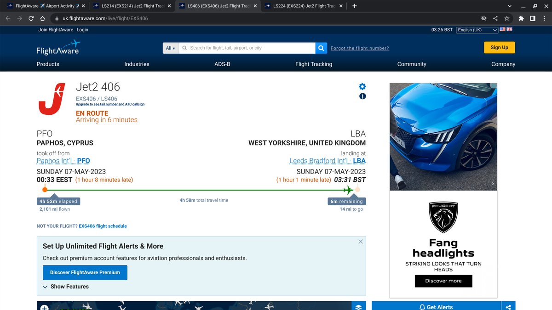
Task: Click the browser address bar URL
Action: click(105, 18)
